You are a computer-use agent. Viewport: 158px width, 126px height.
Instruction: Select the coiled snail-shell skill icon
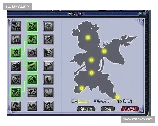[x=32, y=106]
